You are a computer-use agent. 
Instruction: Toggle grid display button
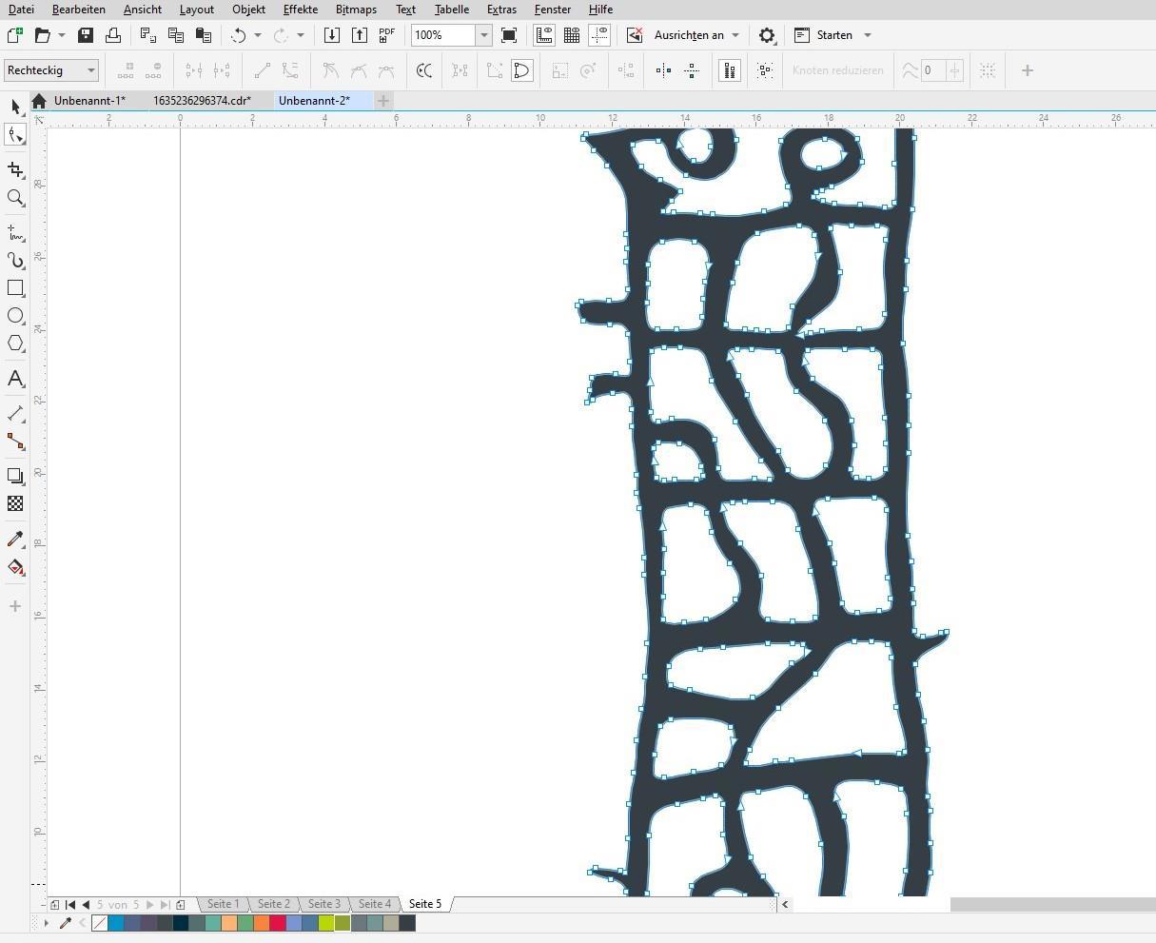click(x=572, y=35)
